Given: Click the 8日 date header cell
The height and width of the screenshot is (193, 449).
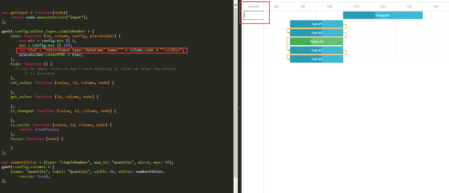Looking at the screenshot, I should point(277,6).
